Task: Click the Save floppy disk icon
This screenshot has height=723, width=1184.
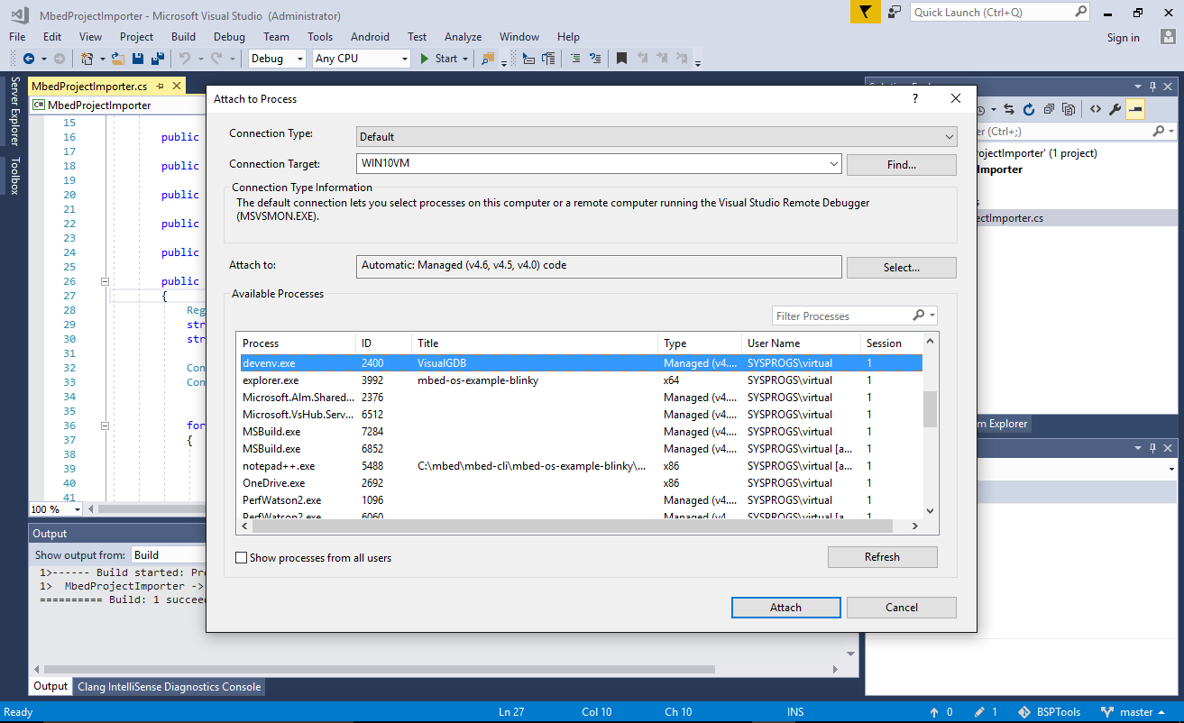Action: (x=138, y=59)
